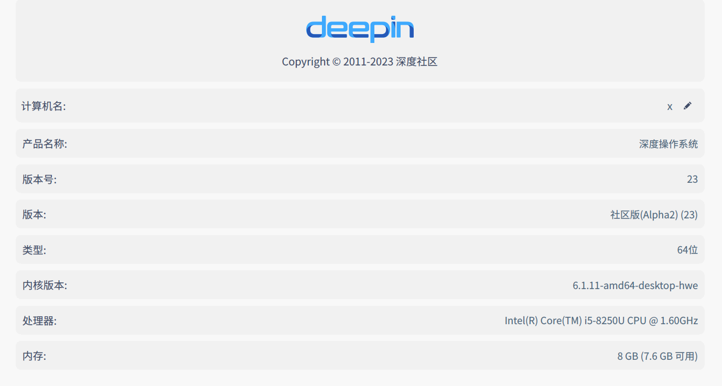Image resolution: width=722 pixels, height=386 pixels.
Task: Click the 内核版本 label
Action: pos(45,285)
